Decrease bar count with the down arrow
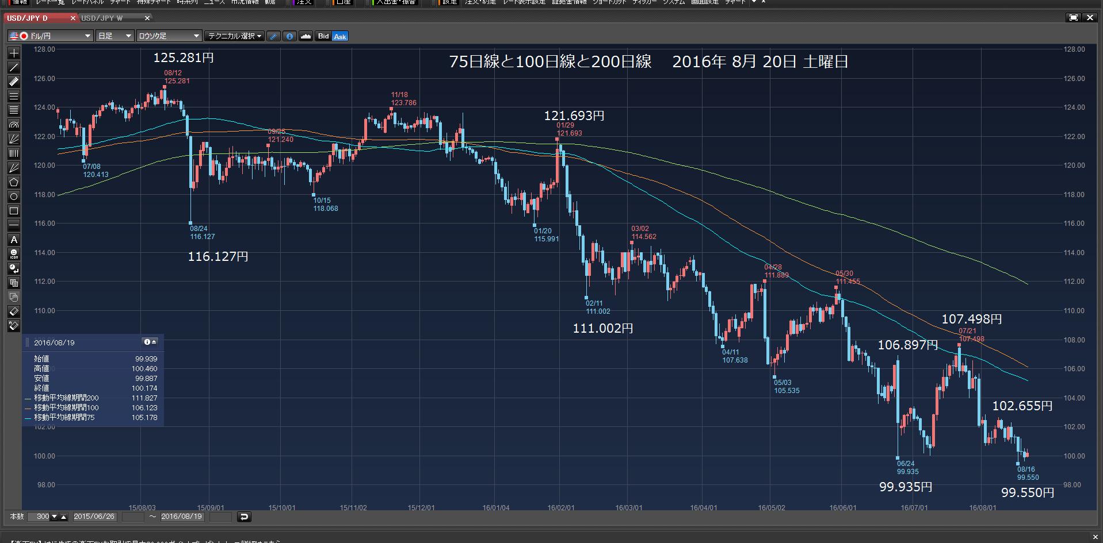This screenshot has width=1103, height=543. (55, 517)
